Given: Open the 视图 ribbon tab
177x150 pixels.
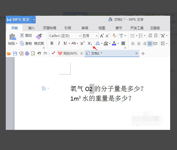Looking at the screenshot, I should (102, 28).
